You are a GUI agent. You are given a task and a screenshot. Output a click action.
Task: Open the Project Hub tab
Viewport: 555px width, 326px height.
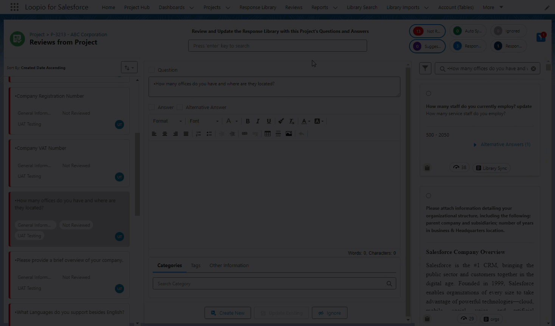pos(137,7)
